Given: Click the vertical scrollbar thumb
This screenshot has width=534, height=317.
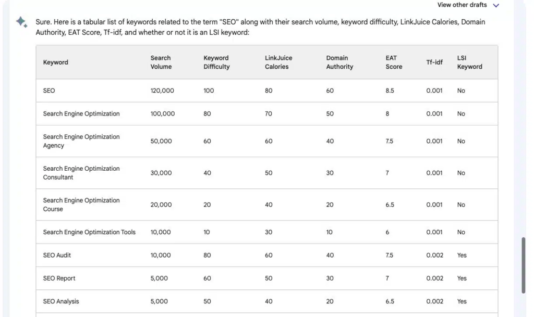Looking at the screenshot, I should click(x=524, y=265).
